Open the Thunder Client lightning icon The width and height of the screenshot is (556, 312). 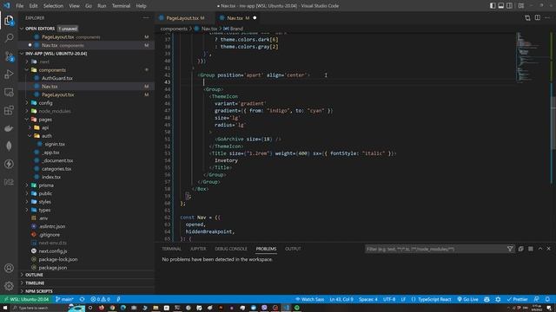point(9,164)
